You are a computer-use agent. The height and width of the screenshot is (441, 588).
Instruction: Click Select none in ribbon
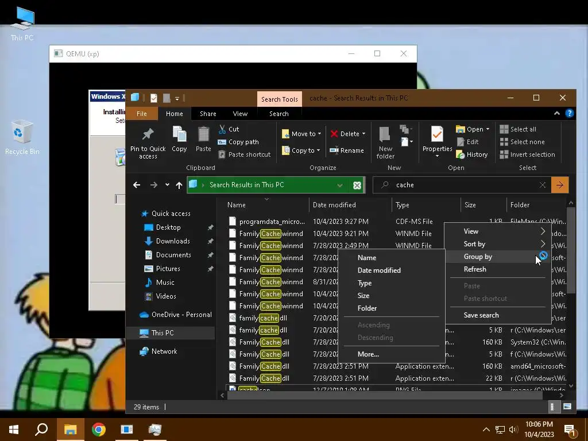click(522, 142)
